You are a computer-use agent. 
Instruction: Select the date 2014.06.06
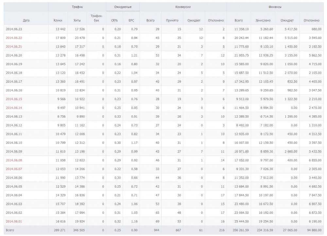[x=14, y=178]
